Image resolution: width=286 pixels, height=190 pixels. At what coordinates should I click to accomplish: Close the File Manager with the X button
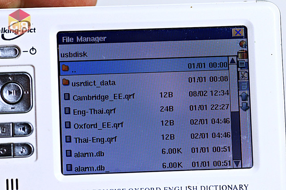pyautogui.click(x=238, y=32)
